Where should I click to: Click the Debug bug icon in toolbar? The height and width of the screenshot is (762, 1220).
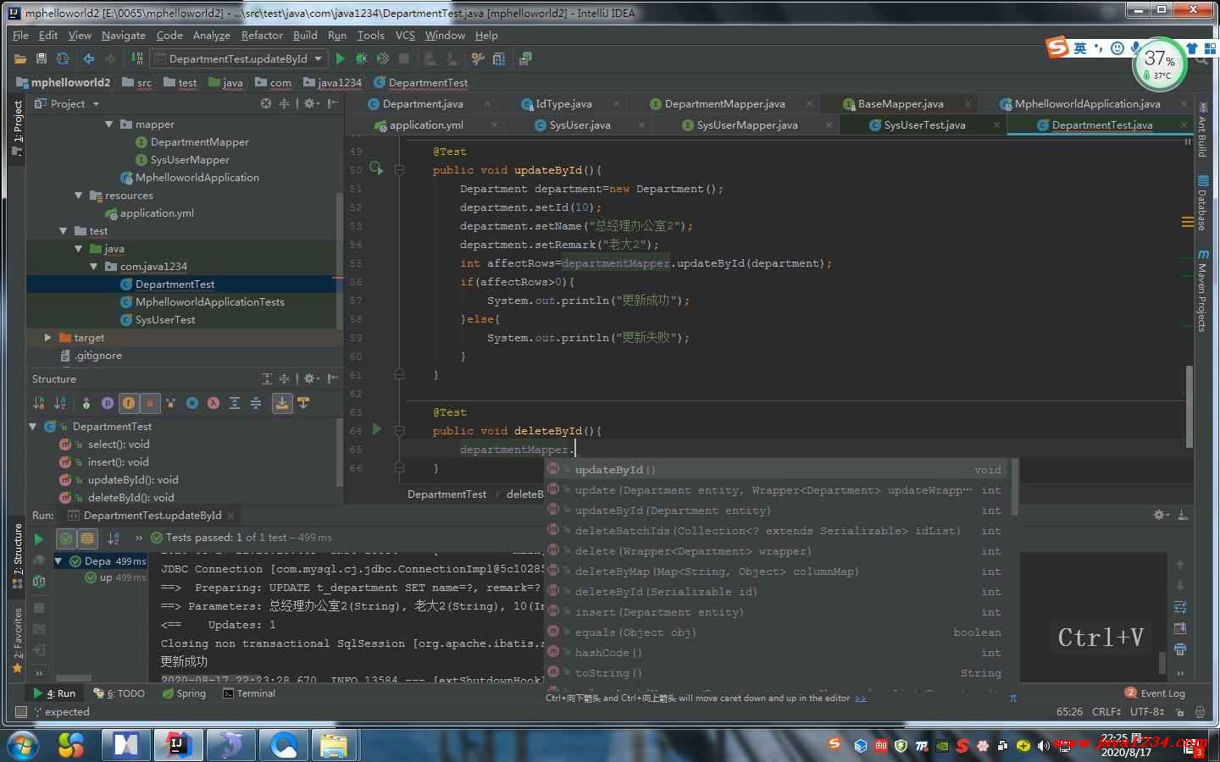pos(362,58)
